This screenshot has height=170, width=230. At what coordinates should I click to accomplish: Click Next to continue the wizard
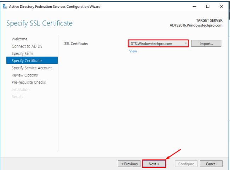coord(154,164)
